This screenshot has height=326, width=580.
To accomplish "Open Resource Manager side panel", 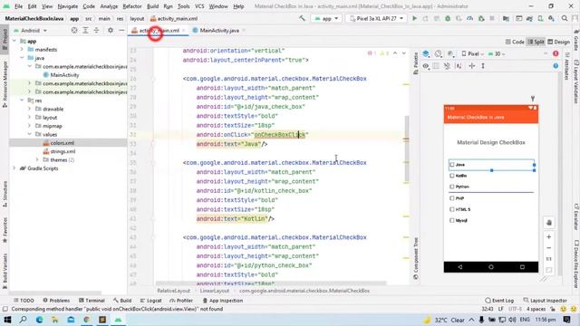I will tap(5, 84).
